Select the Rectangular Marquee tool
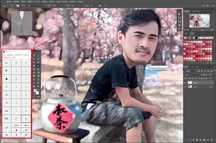The image size is (216, 143). tap(38, 56)
